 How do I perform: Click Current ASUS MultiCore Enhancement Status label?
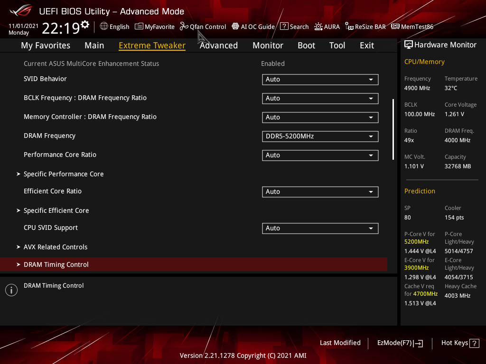tap(92, 64)
